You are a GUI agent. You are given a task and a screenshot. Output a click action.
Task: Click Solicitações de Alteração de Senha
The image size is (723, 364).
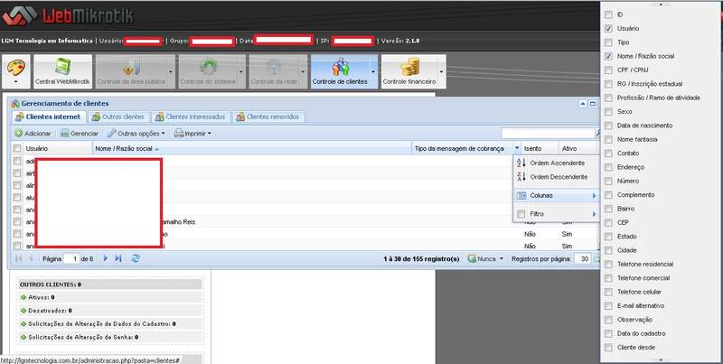click(x=80, y=337)
